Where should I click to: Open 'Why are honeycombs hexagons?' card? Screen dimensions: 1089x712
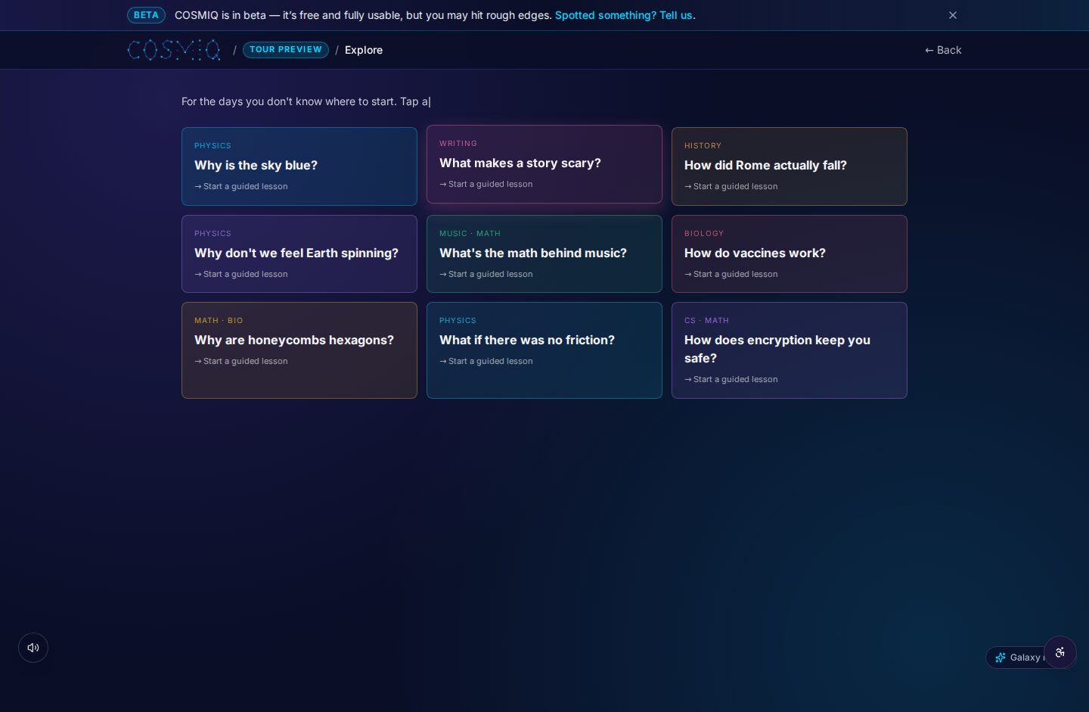[x=299, y=350]
